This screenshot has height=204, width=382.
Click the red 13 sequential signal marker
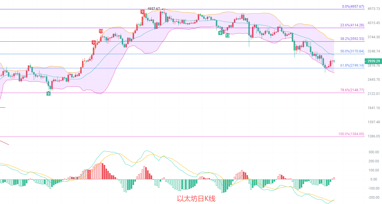tap(101, 31)
